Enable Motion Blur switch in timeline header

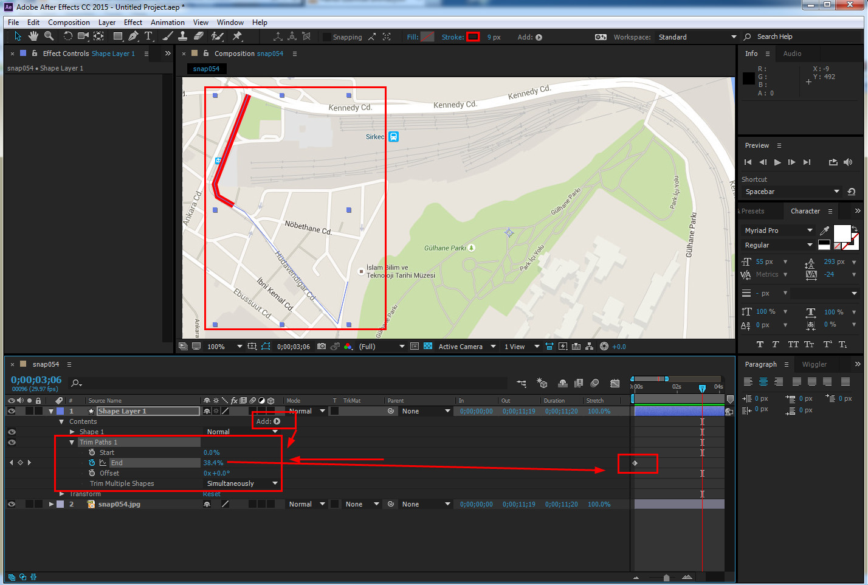click(x=595, y=383)
